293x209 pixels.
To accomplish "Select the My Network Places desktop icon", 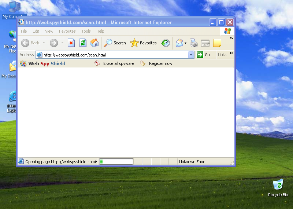I will (10, 42).
